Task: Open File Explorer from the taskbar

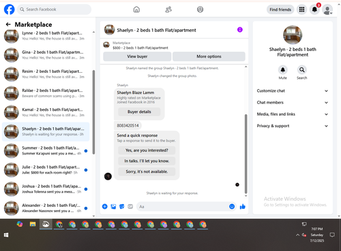Action: point(33,224)
